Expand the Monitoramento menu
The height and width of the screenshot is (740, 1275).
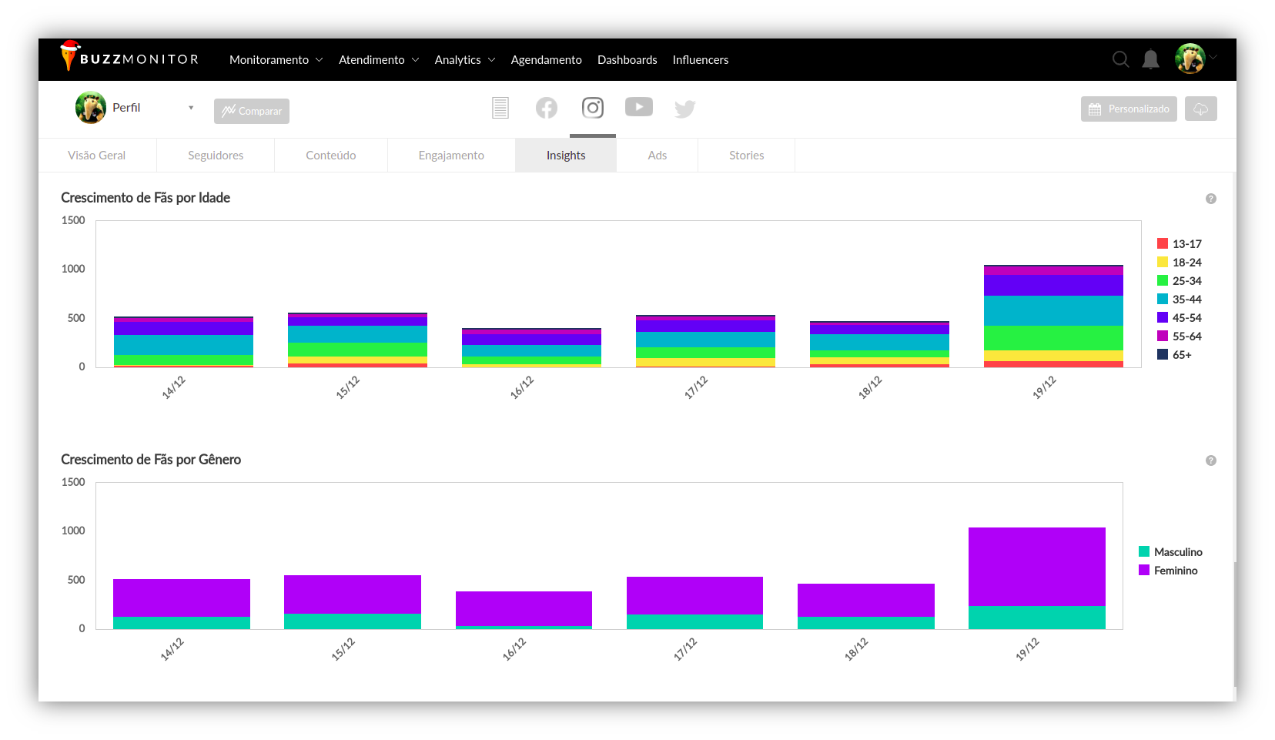tap(276, 60)
